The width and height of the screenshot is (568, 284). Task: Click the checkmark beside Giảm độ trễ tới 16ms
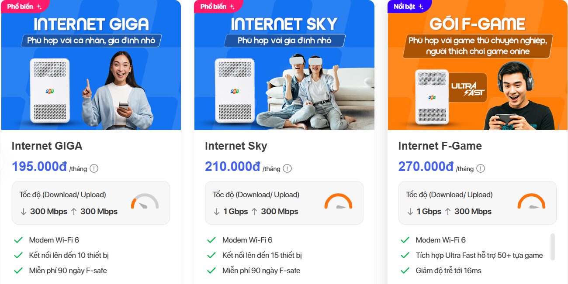point(405,270)
